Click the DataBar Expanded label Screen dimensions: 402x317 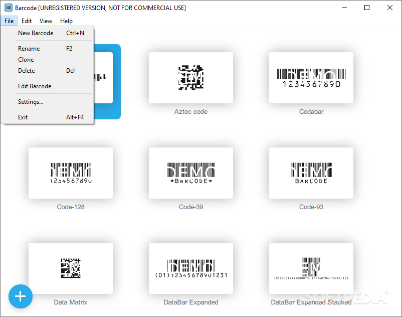pos(191,302)
